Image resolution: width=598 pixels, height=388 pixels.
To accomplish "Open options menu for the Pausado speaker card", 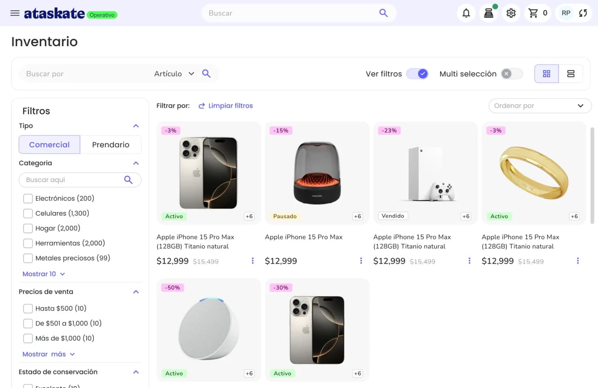I will click(x=361, y=261).
